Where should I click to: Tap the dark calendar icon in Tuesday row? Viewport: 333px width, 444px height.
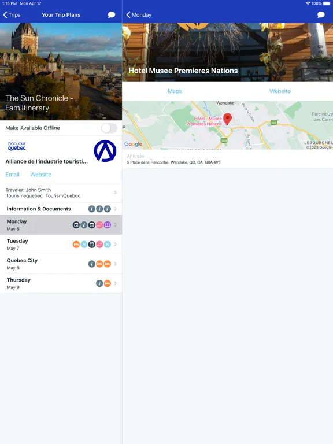pyautogui.click(x=92, y=245)
